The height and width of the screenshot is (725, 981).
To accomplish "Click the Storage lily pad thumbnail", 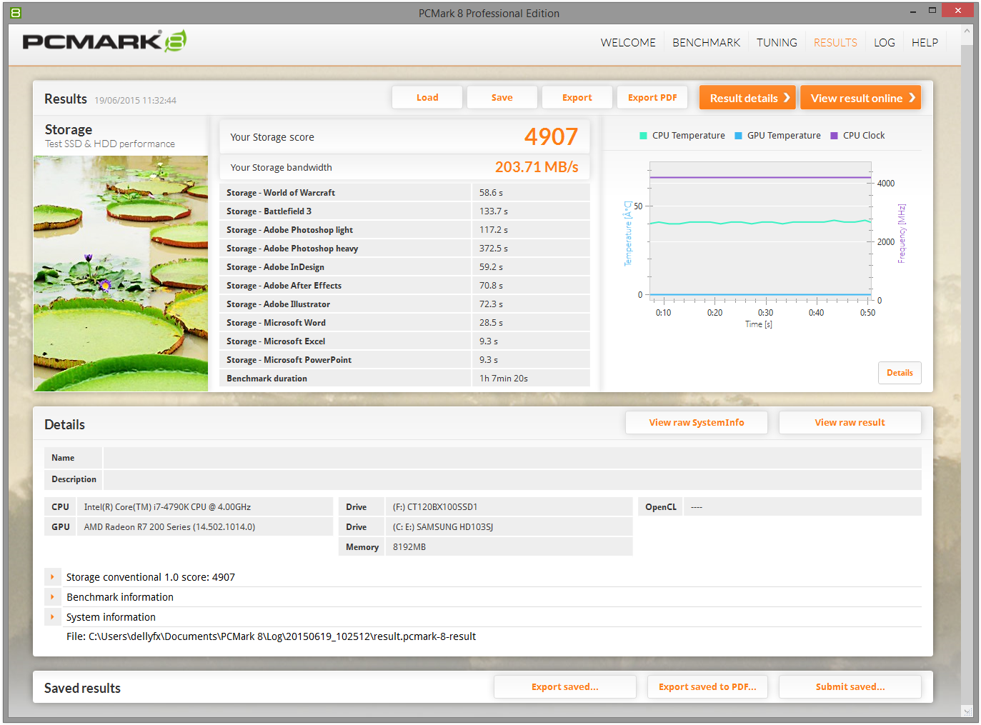I will click(121, 274).
